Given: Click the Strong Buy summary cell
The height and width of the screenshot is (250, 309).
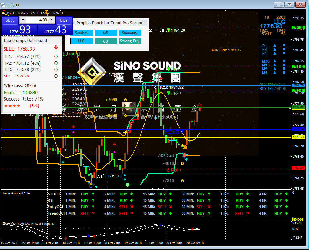Looking at the screenshot, I should [129, 41].
